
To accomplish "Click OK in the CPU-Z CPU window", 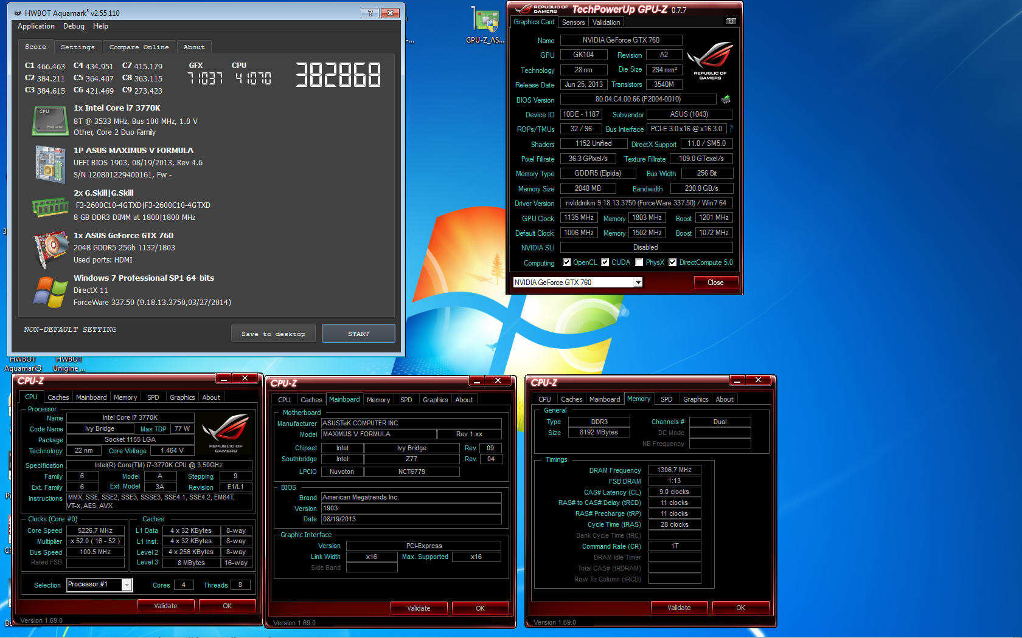I will point(227,606).
